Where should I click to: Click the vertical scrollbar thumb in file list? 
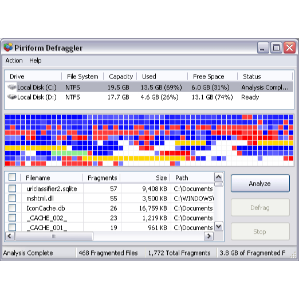tap(219, 184)
